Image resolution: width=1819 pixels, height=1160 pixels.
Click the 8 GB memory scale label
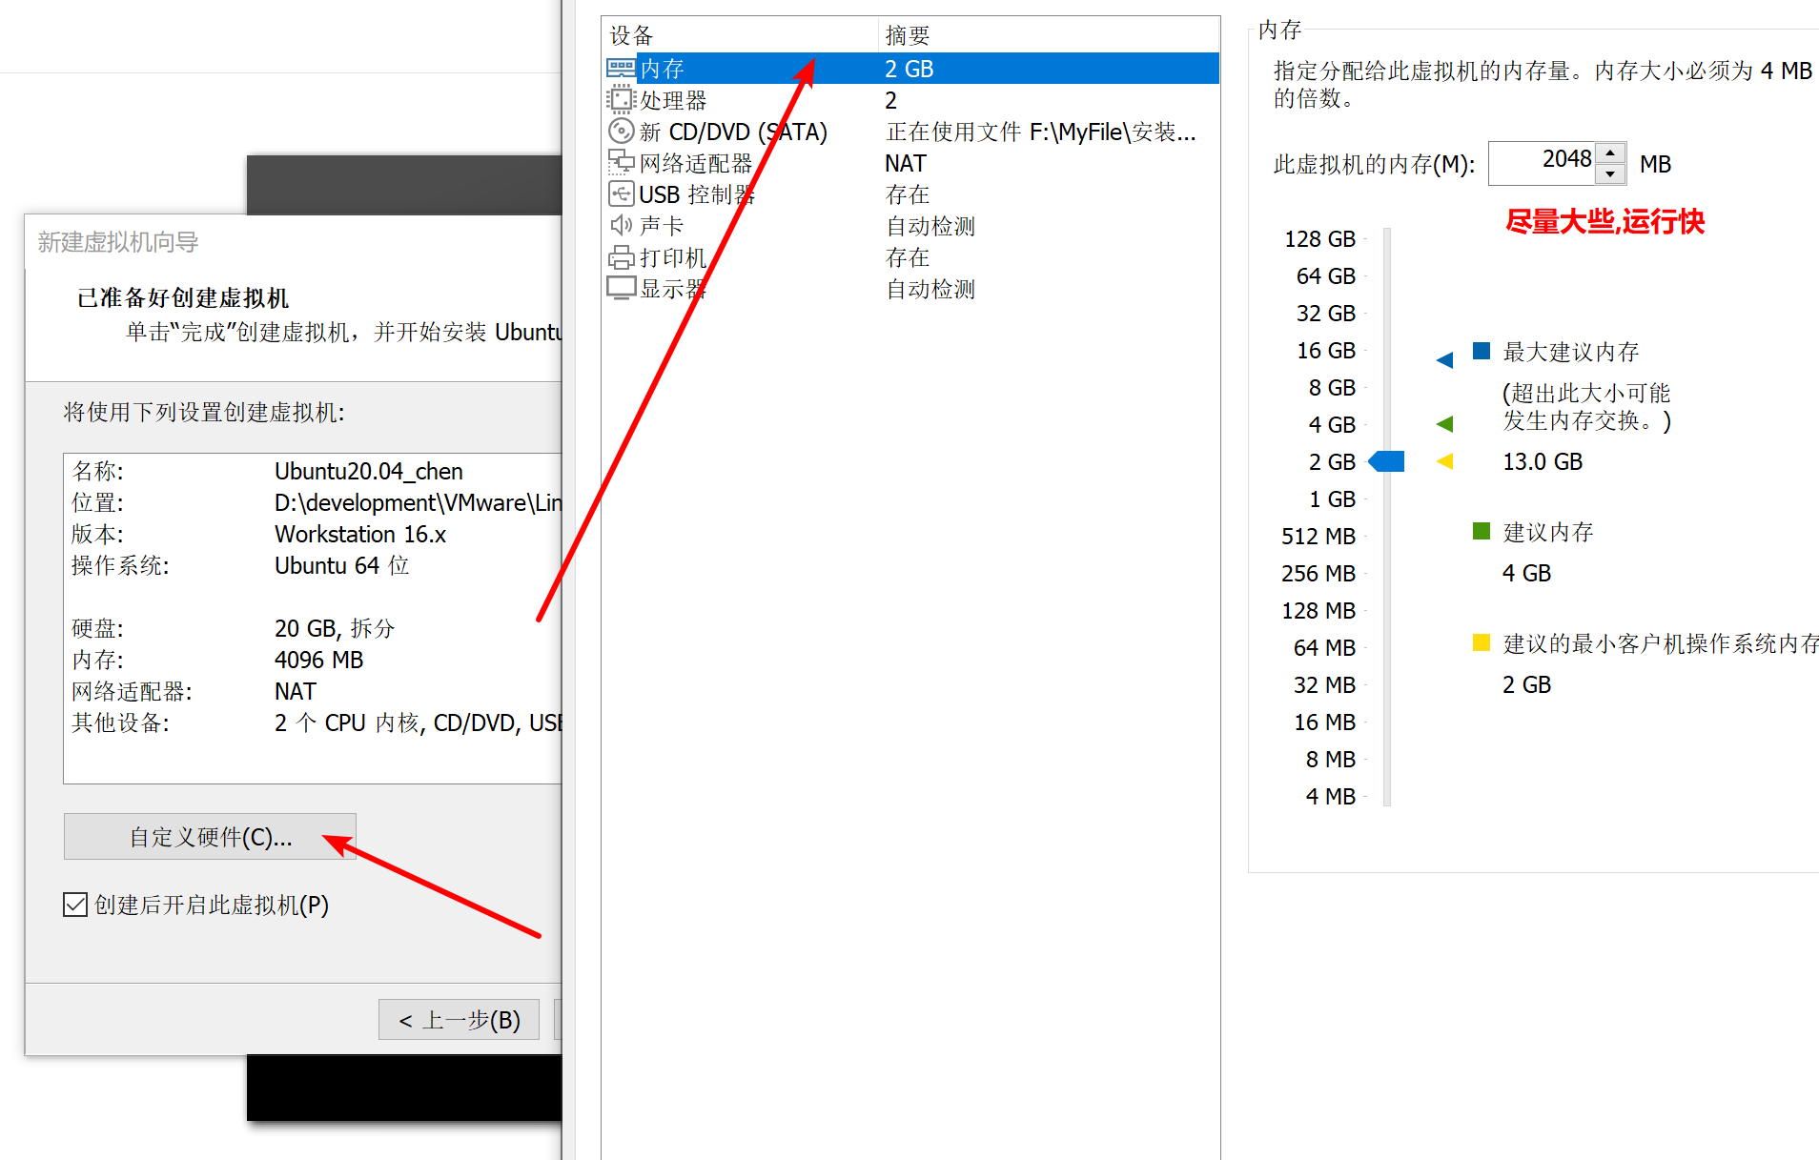coord(1332,388)
